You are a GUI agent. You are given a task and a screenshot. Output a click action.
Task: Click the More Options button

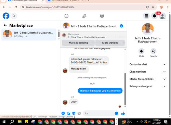click(x=110, y=43)
